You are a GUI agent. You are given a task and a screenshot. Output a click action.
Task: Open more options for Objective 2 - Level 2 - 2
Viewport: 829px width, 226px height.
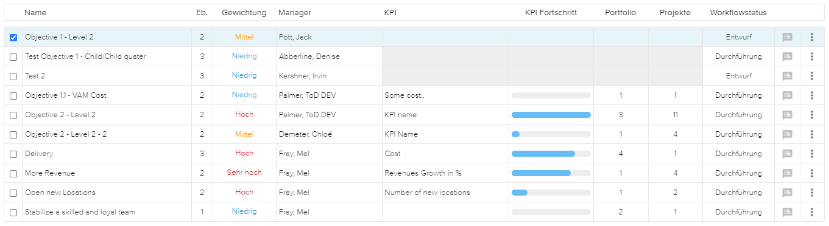point(811,134)
